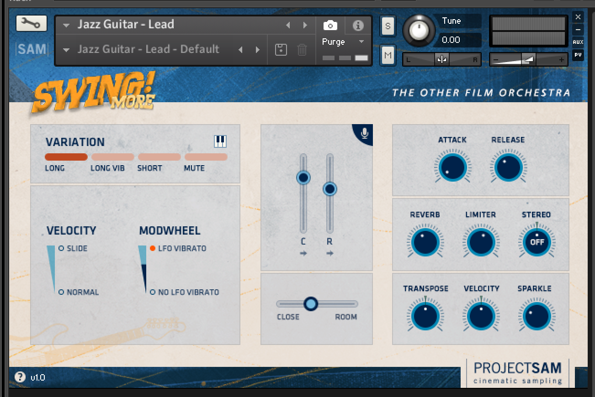Click the R microphone fader handle
Viewport: 595px width, 397px height.
click(x=330, y=189)
